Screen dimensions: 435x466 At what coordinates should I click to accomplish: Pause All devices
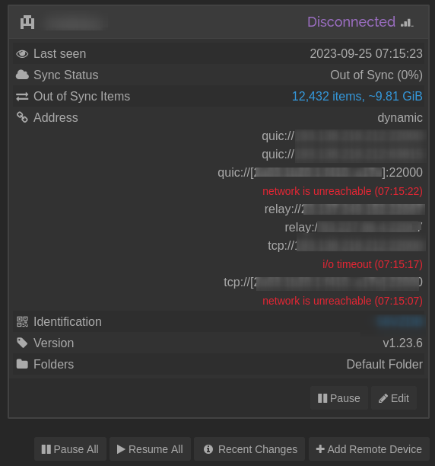(x=70, y=449)
